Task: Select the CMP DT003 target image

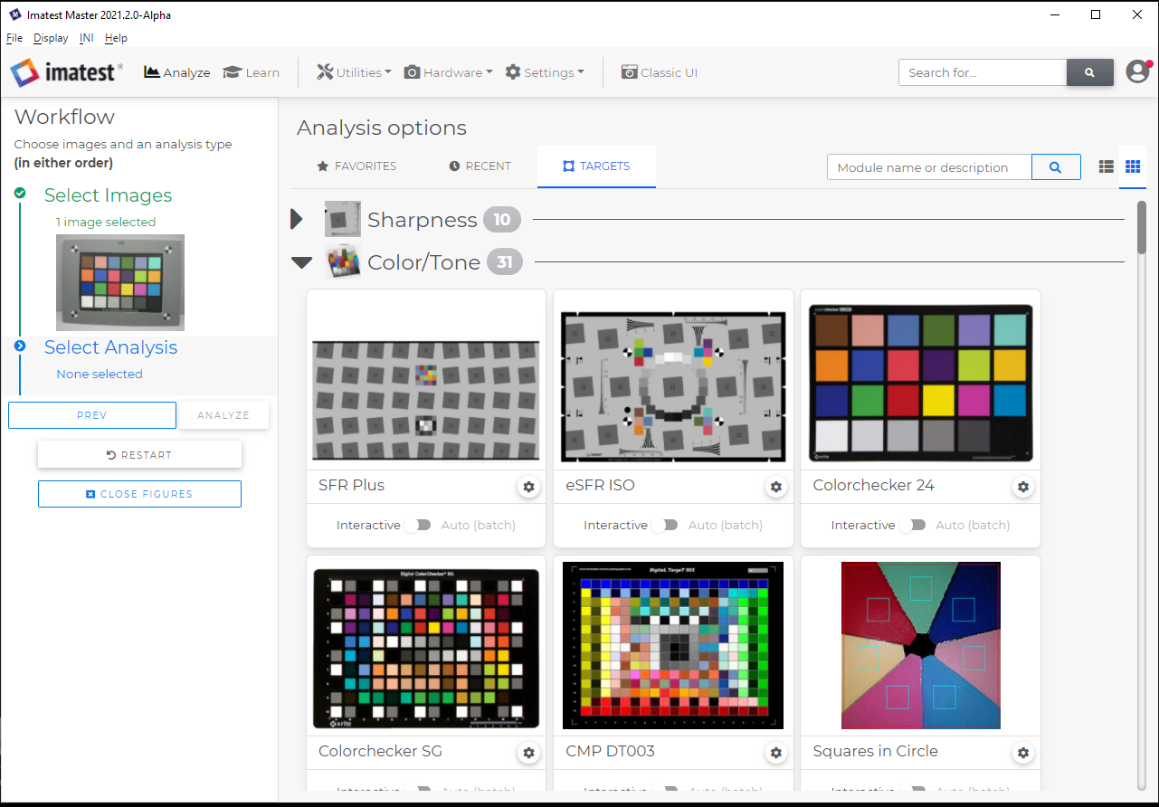Action: coord(673,645)
